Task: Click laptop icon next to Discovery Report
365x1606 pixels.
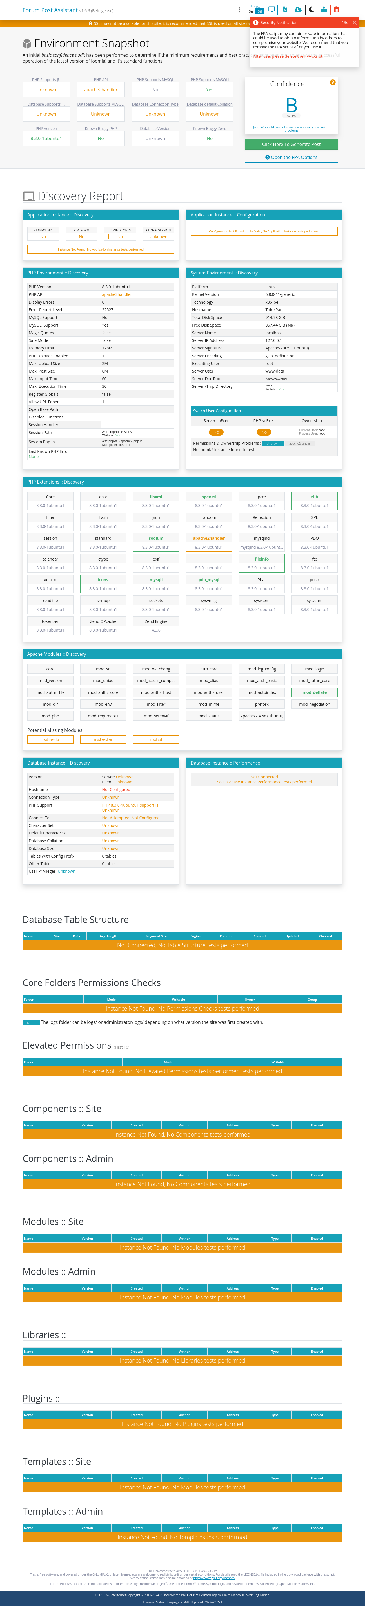Action: coord(29,196)
